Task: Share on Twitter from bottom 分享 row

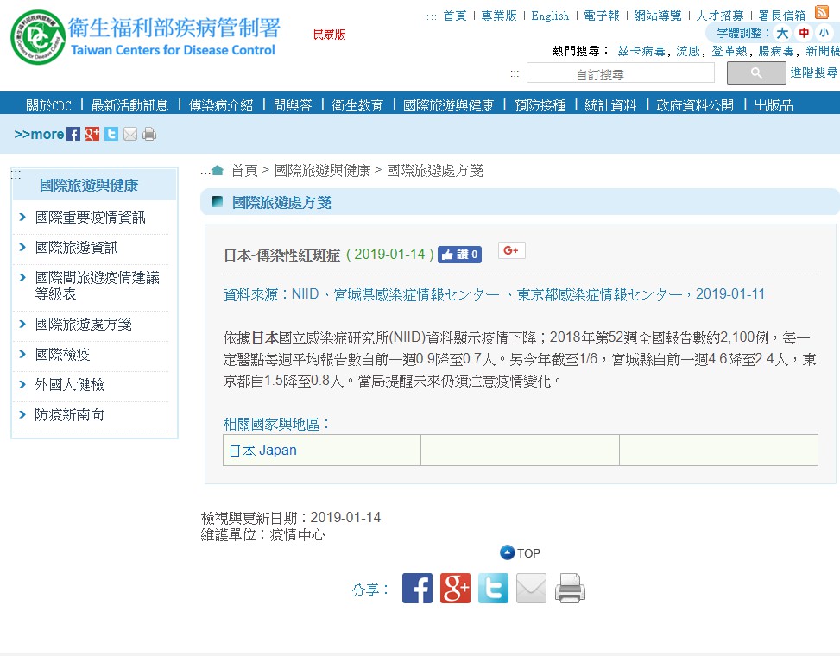Action: click(x=494, y=588)
